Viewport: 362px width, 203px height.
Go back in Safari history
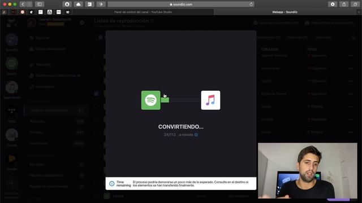[x=23, y=4]
